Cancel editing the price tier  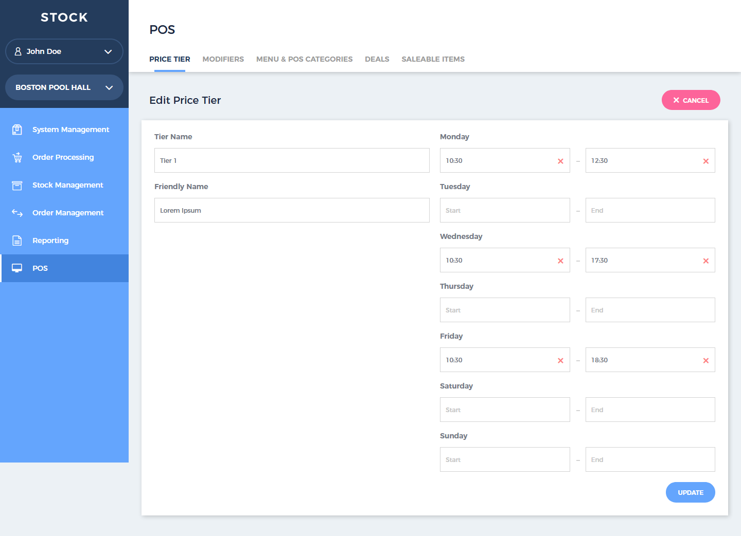691,100
